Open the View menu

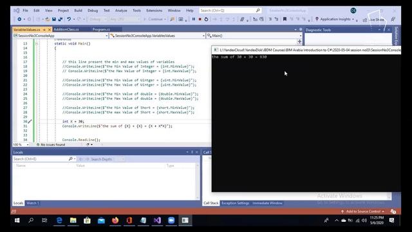tap(49, 10)
